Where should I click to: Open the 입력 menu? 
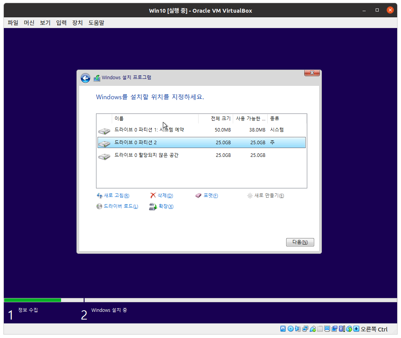[61, 23]
